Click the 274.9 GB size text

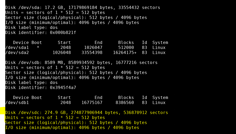tap(55, 113)
